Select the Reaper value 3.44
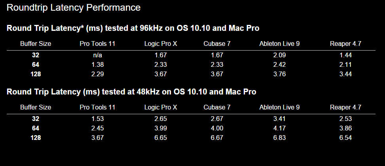 [345, 74]
